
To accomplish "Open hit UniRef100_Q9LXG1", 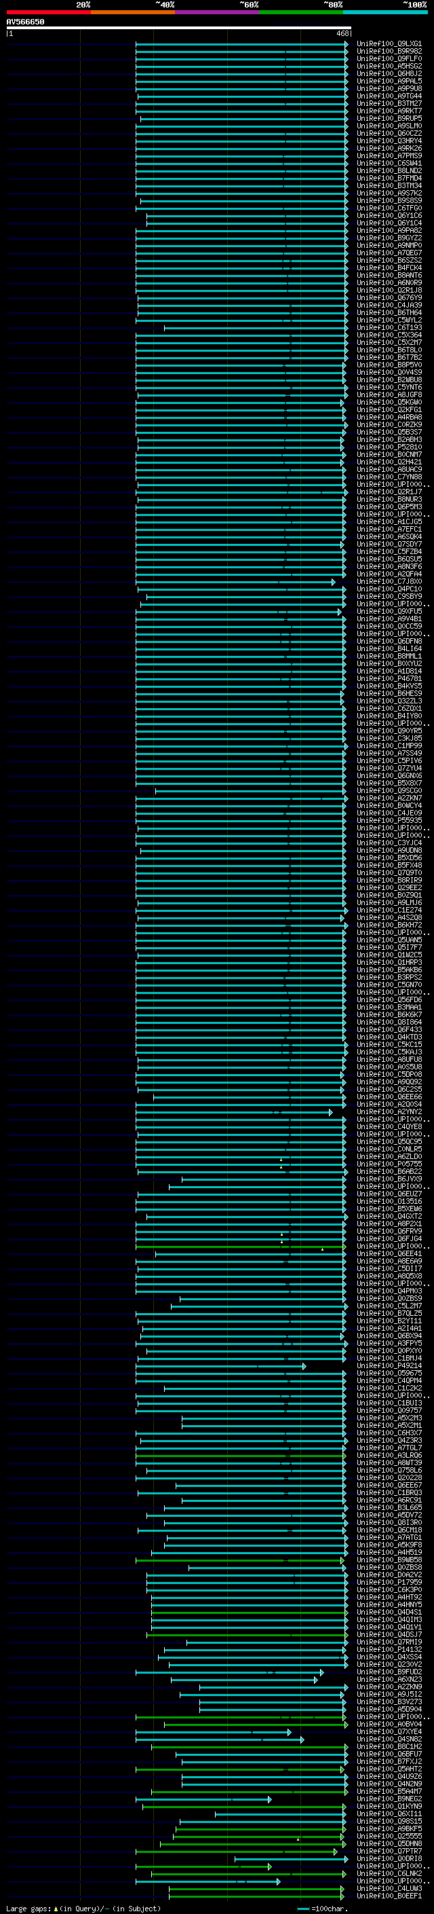I will pyautogui.click(x=389, y=44).
